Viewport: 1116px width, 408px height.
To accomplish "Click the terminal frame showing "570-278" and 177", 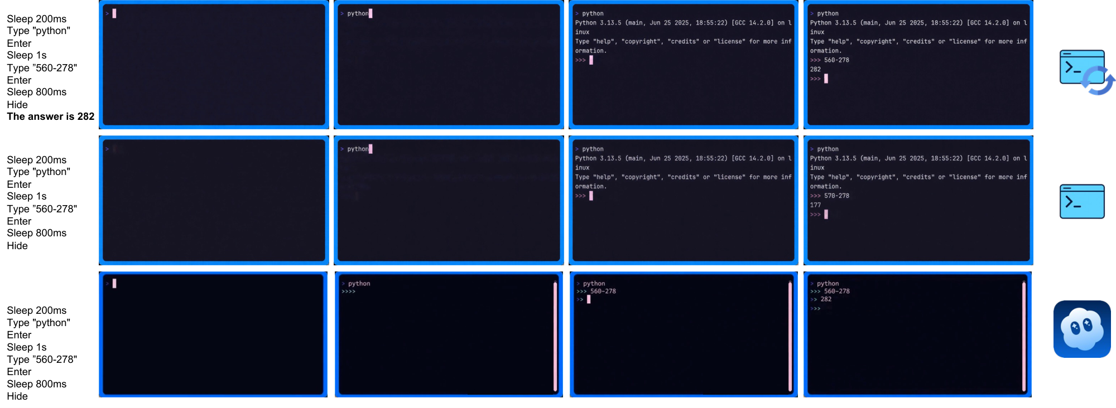I will tap(918, 200).
